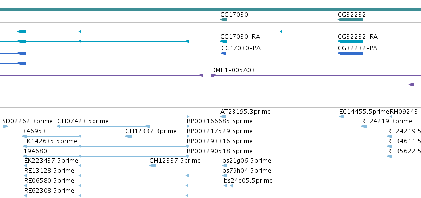Click the CG32232 gene arrow glyph

(x=350, y=20)
